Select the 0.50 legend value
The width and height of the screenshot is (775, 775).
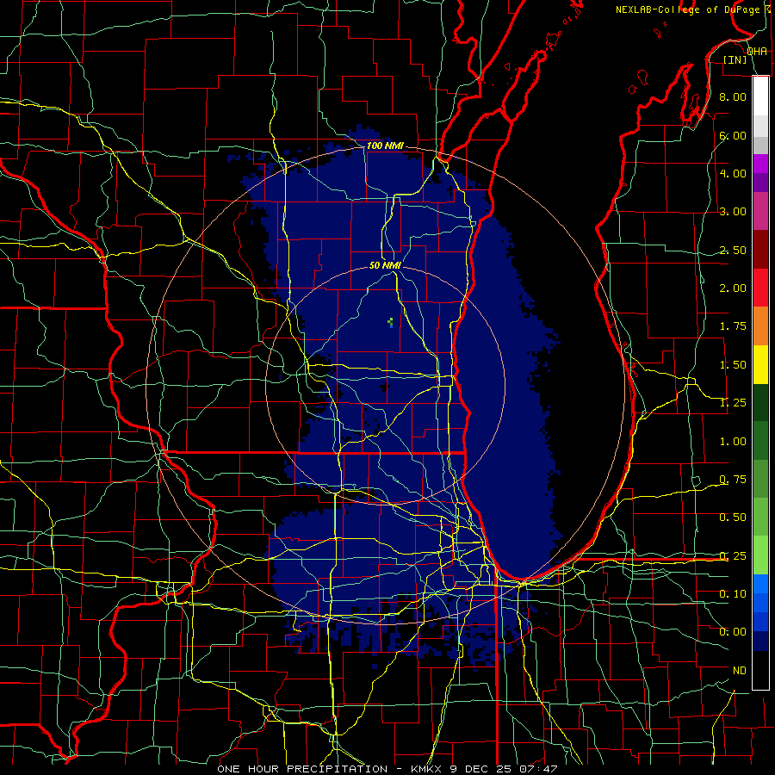[732, 518]
